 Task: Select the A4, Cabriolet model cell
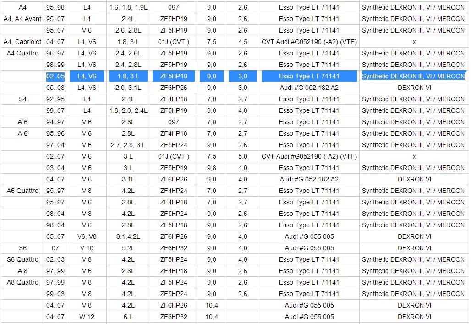click(22, 42)
